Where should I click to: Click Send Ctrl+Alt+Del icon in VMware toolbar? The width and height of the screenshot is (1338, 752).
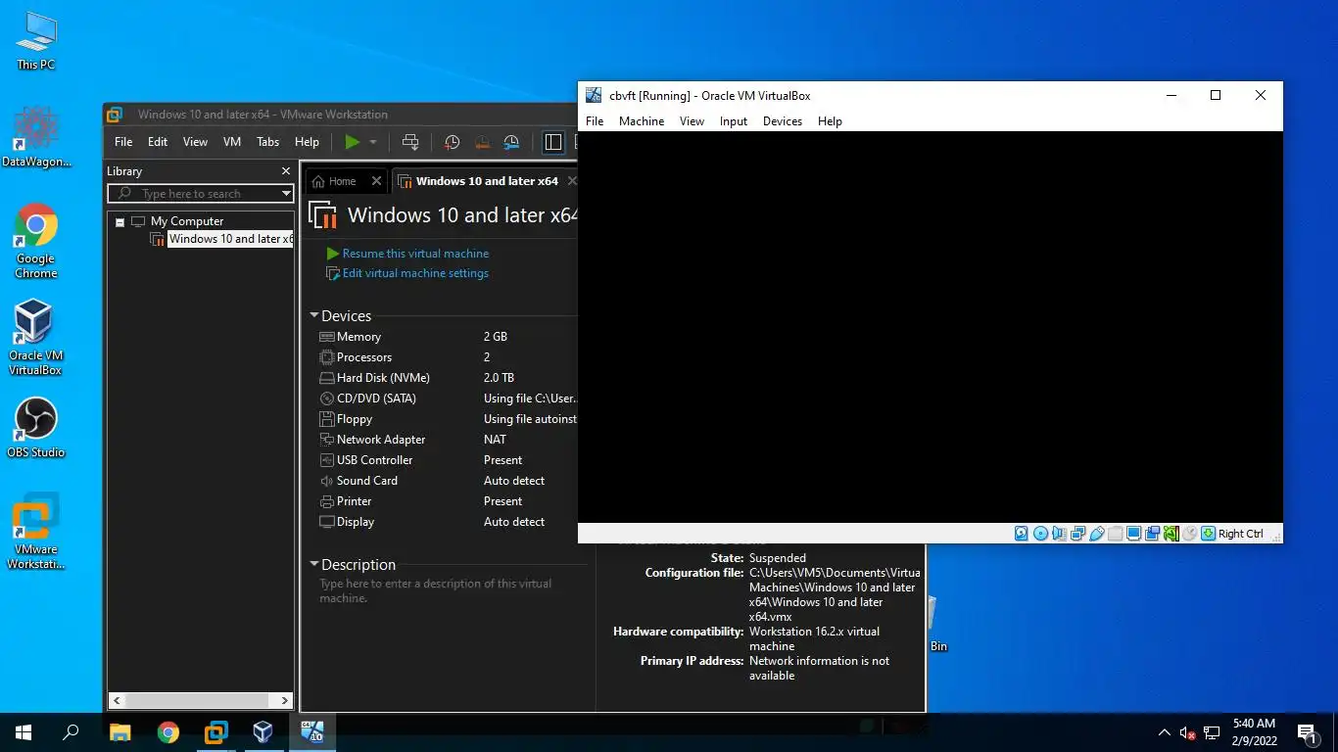[x=410, y=142]
